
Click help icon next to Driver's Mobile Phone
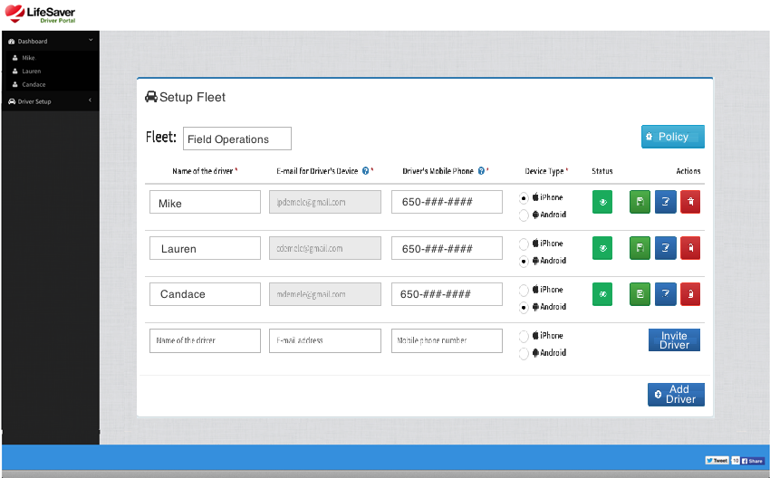(x=481, y=170)
